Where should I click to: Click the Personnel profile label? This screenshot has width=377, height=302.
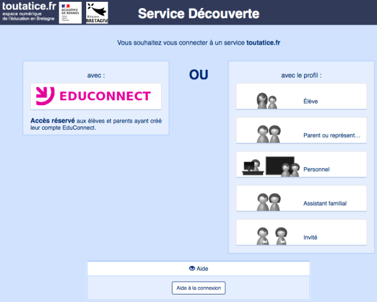pyautogui.click(x=317, y=169)
